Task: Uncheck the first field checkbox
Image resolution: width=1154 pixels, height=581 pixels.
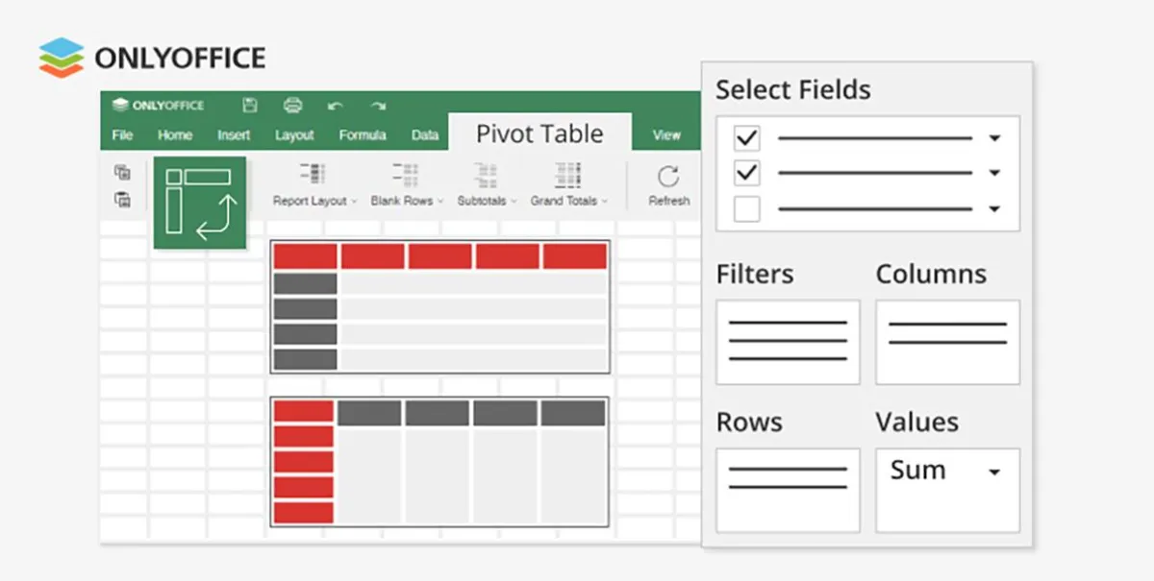Action: point(746,138)
